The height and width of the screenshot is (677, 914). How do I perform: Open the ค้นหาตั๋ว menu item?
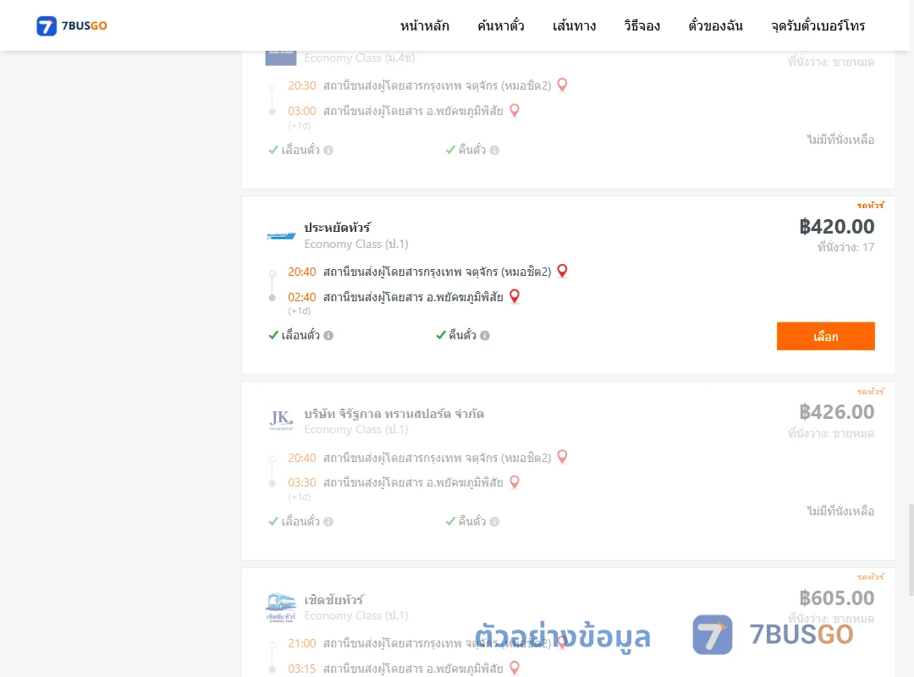coord(501,25)
